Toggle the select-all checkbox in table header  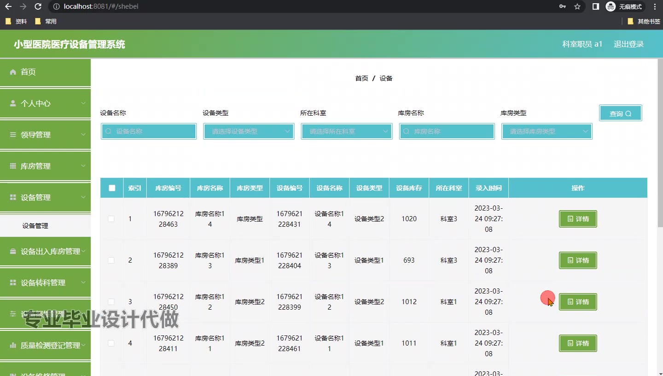pyautogui.click(x=112, y=188)
